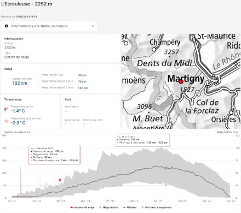Click the red snow height data point on the chart
241x213 pixels.
[60, 180]
